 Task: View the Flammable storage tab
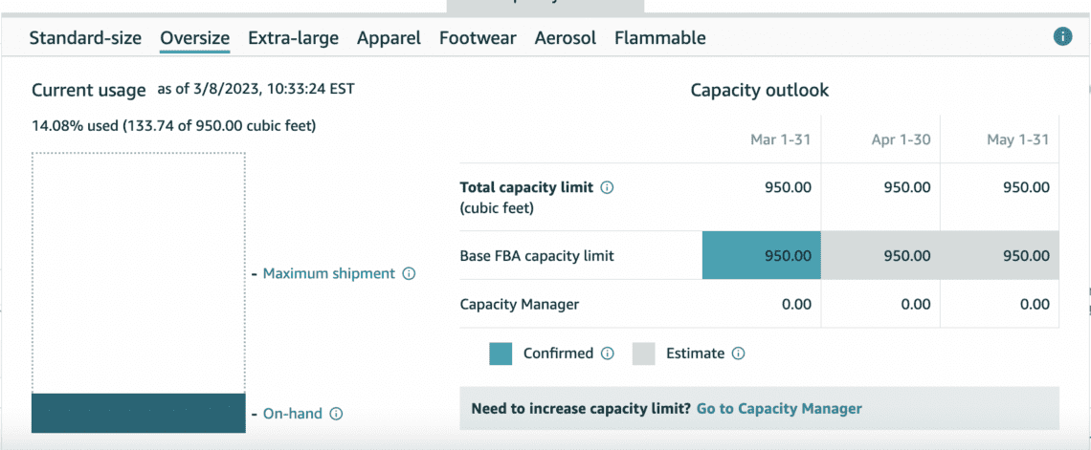659,38
